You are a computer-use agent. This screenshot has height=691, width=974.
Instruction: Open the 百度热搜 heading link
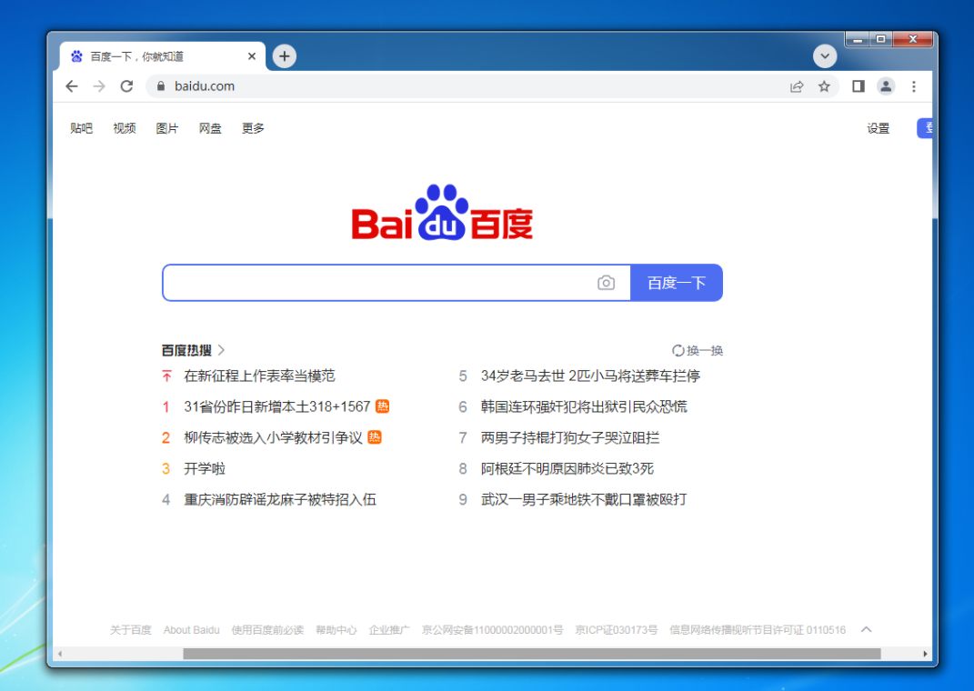pyautogui.click(x=186, y=350)
